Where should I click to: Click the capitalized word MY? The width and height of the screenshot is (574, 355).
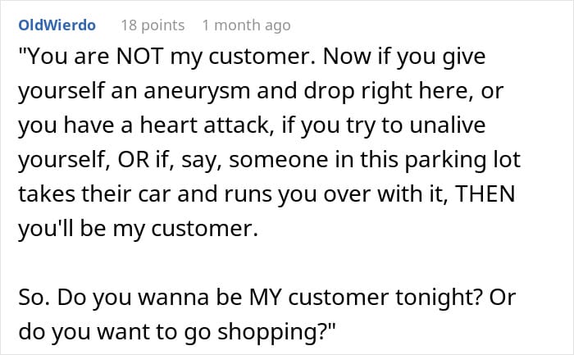pyautogui.click(x=265, y=297)
